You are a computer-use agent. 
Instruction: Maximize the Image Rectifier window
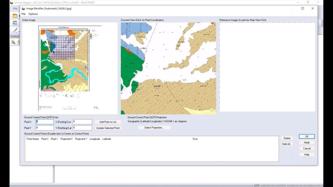click(303, 8)
